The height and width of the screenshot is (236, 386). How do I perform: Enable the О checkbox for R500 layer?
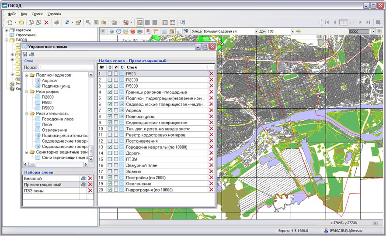point(110,74)
